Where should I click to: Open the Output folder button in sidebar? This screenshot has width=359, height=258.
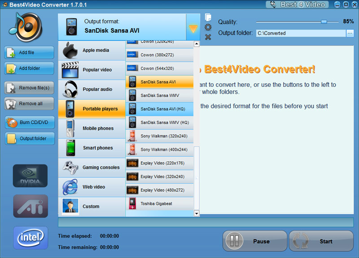click(30, 138)
